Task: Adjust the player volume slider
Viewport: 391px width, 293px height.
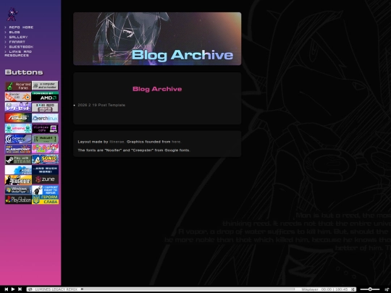Action: click(x=370, y=289)
